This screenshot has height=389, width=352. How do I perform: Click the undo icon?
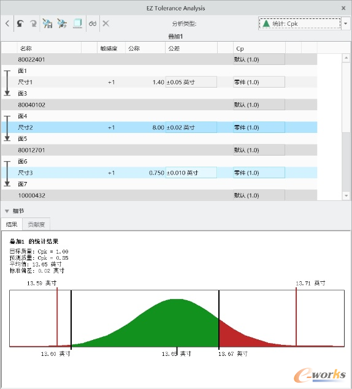click(x=20, y=23)
